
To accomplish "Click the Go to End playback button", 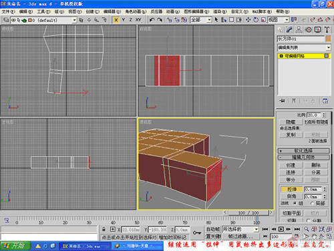I will (297, 229).
